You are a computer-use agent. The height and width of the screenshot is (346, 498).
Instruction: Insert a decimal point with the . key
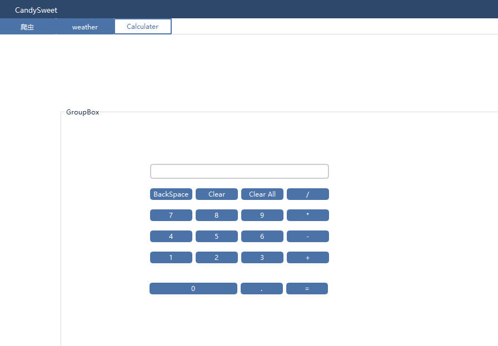coord(262,289)
